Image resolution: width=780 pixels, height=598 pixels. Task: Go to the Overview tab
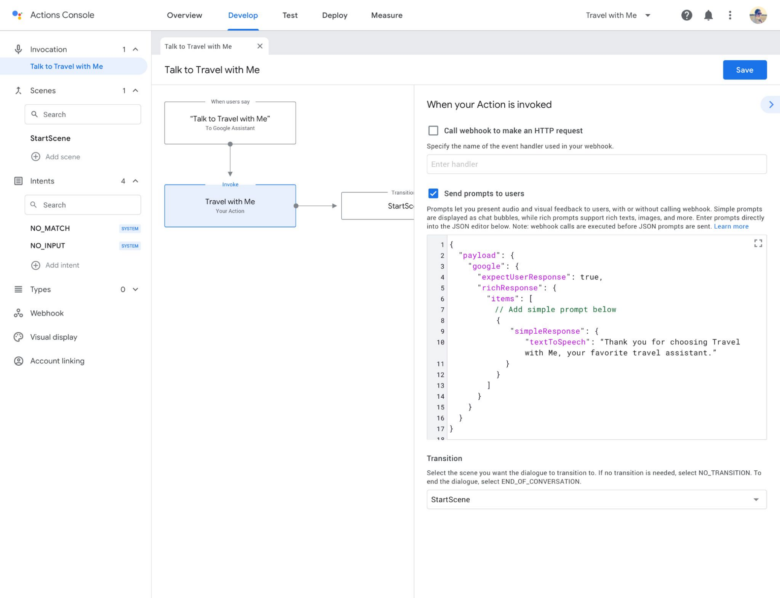pyautogui.click(x=184, y=15)
